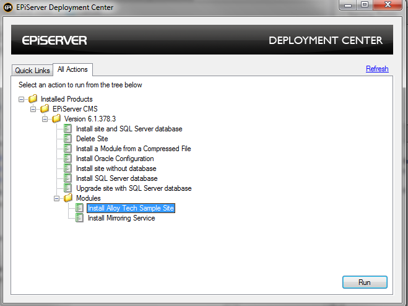The width and height of the screenshot is (408, 306).
Task: Select the Version 6.1.378.3 label
Action: [90, 119]
